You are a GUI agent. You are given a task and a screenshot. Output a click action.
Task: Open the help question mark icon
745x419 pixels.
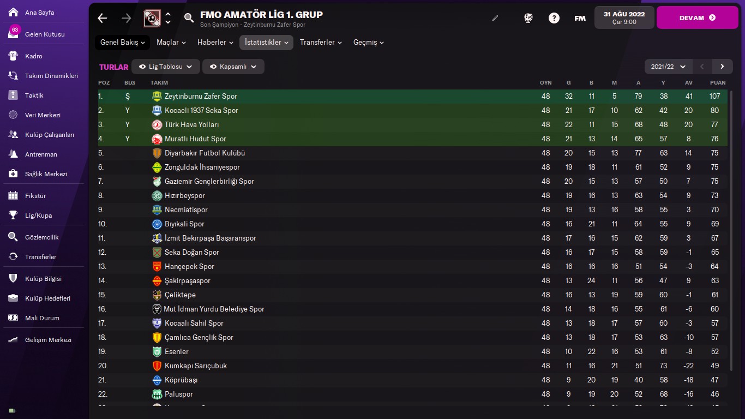coord(554,18)
